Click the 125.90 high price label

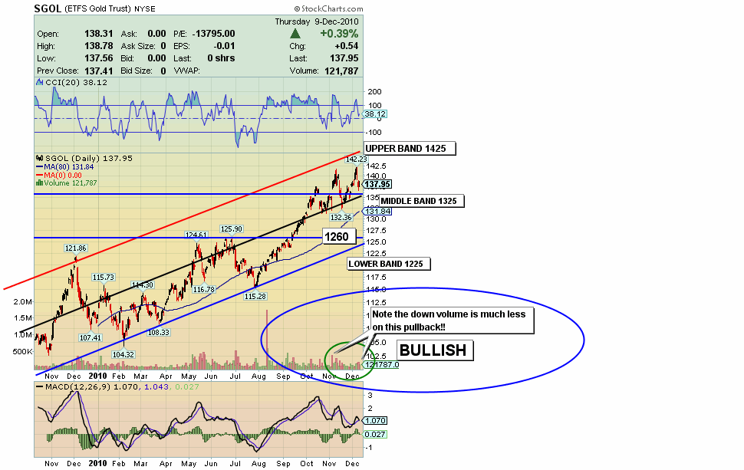[232, 229]
